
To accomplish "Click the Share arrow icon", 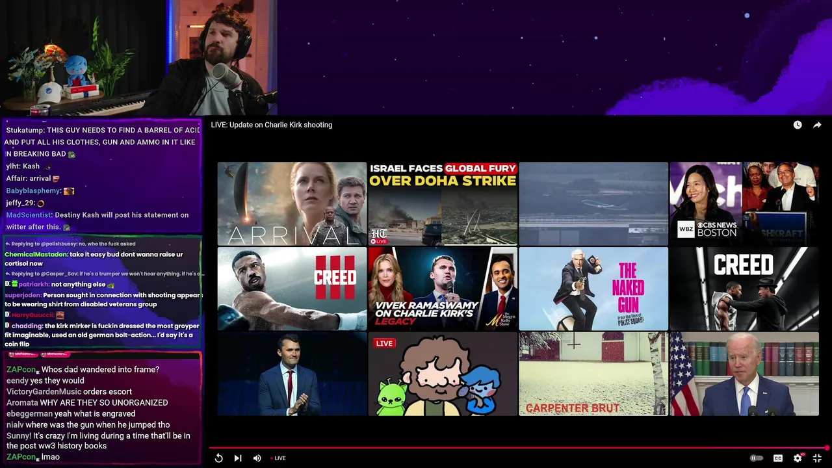I will [817, 125].
